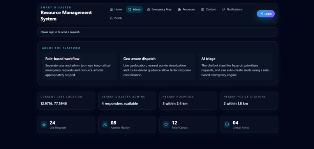The width and height of the screenshot is (314, 149).
Task: Navigate to Resources
Action: tap(186, 9)
